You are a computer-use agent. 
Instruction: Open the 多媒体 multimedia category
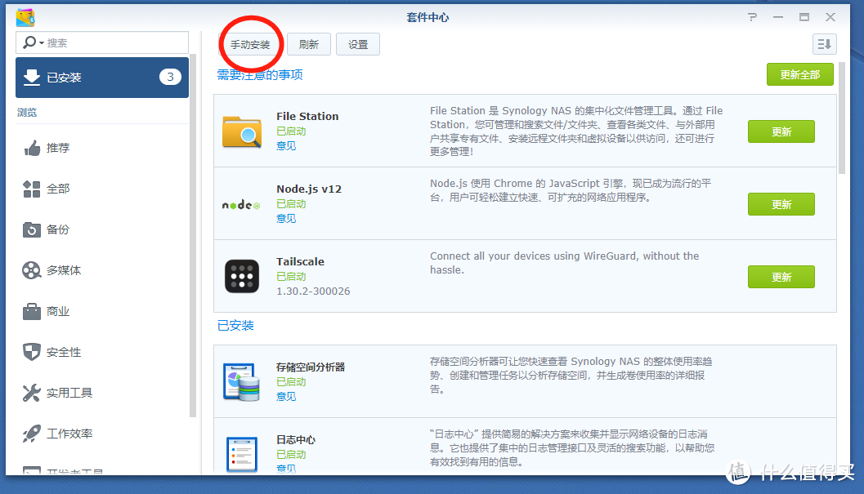[x=102, y=270]
